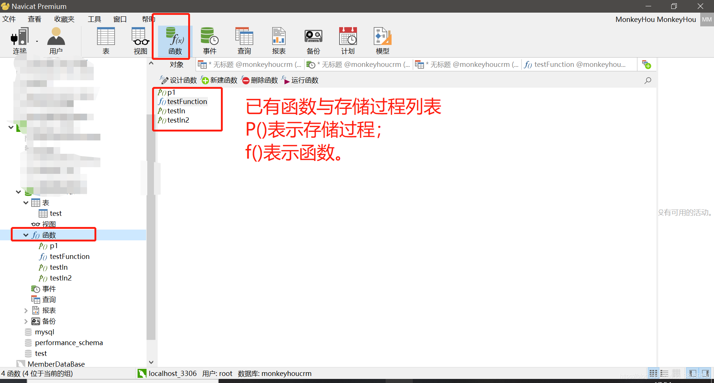
Task: Open the 连接 dropdown arrow
Action: tap(37, 41)
